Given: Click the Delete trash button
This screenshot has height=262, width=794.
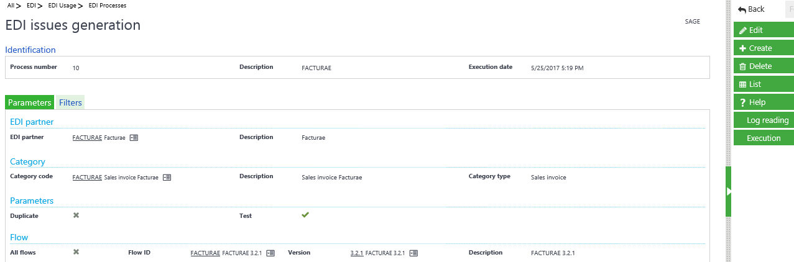Looking at the screenshot, I should (763, 66).
